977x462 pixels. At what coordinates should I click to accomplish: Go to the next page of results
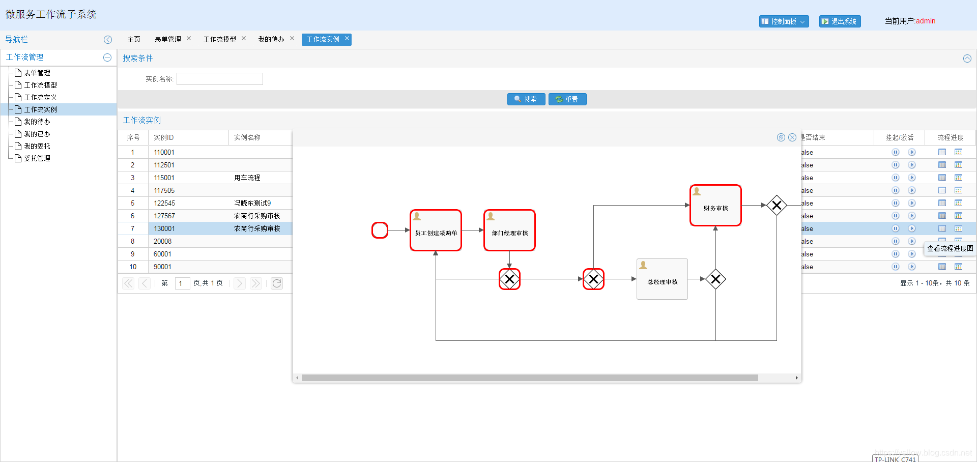pyautogui.click(x=240, y=283)
